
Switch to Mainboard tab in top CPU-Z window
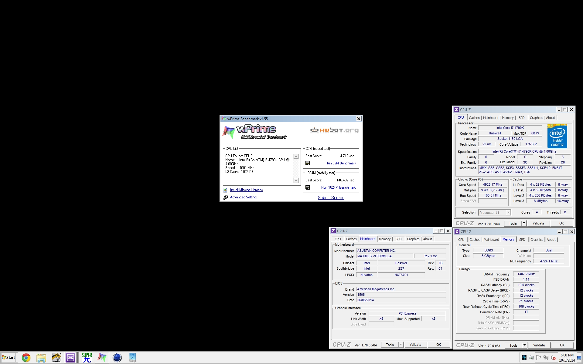(490, 118)
